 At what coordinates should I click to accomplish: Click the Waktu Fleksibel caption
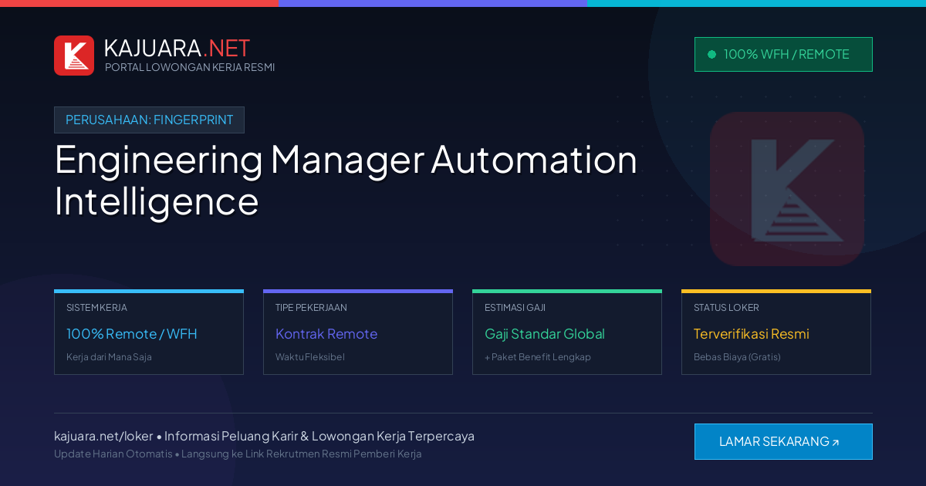coord(310,357)
